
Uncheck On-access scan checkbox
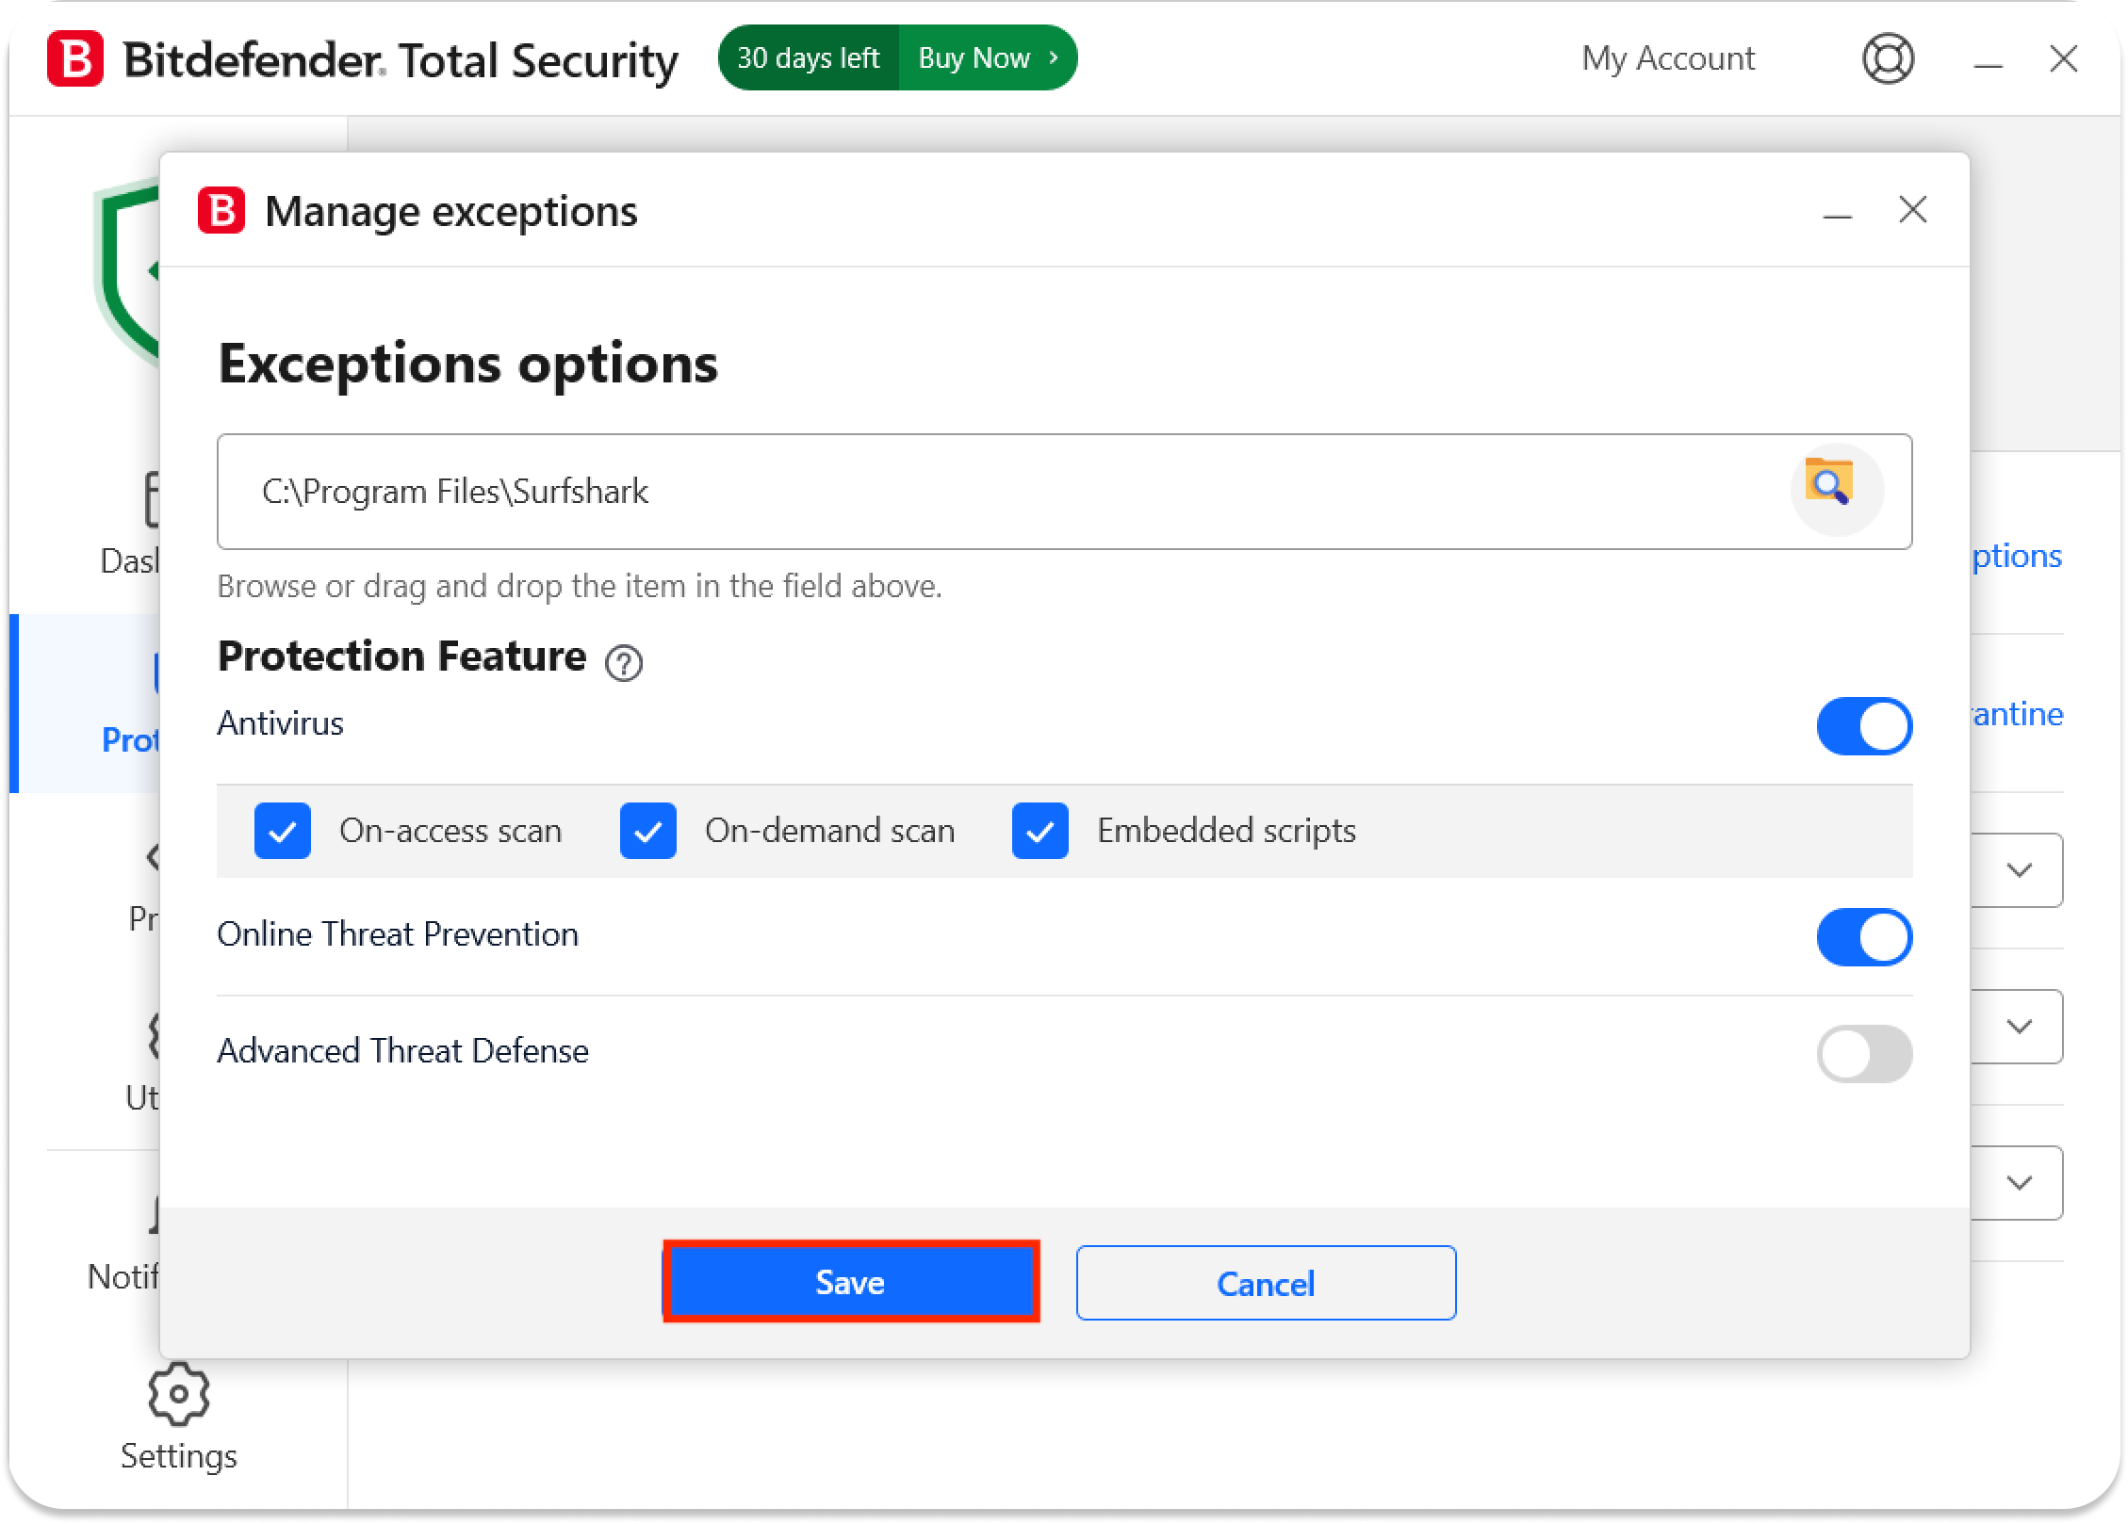(x=283, y=831)
